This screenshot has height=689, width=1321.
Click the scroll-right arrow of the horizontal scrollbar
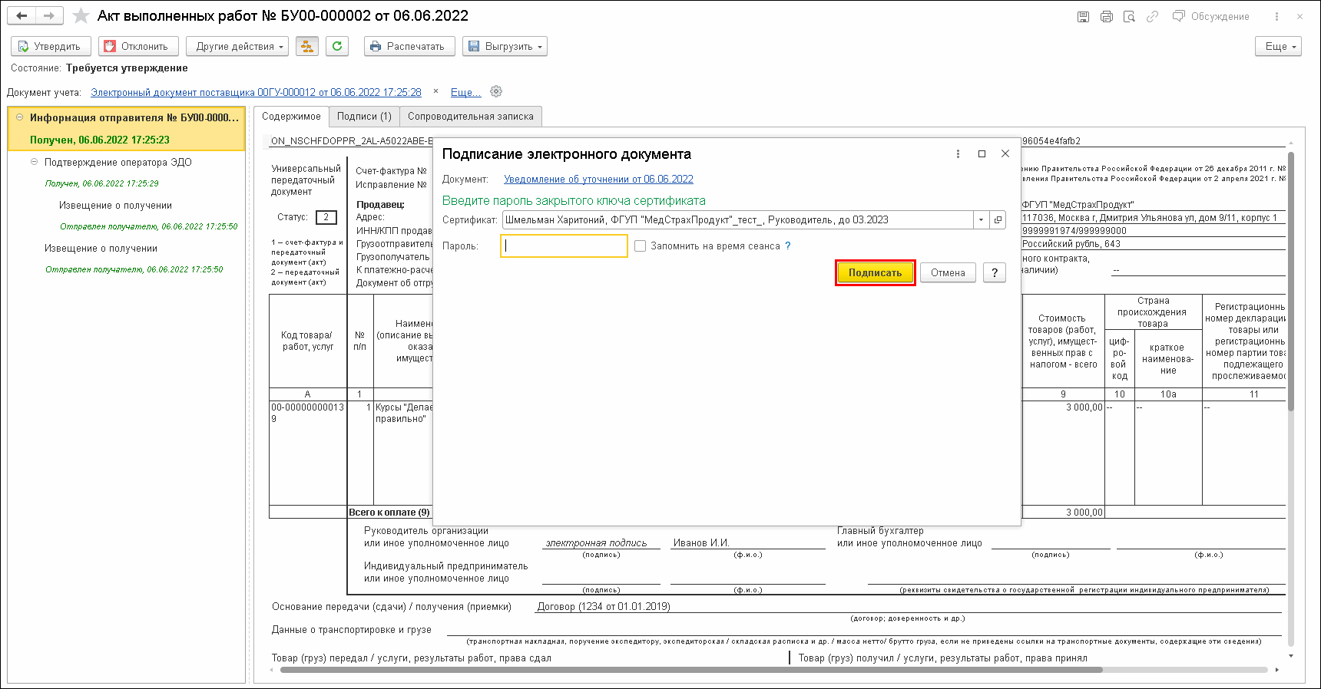pos(1277,670)
